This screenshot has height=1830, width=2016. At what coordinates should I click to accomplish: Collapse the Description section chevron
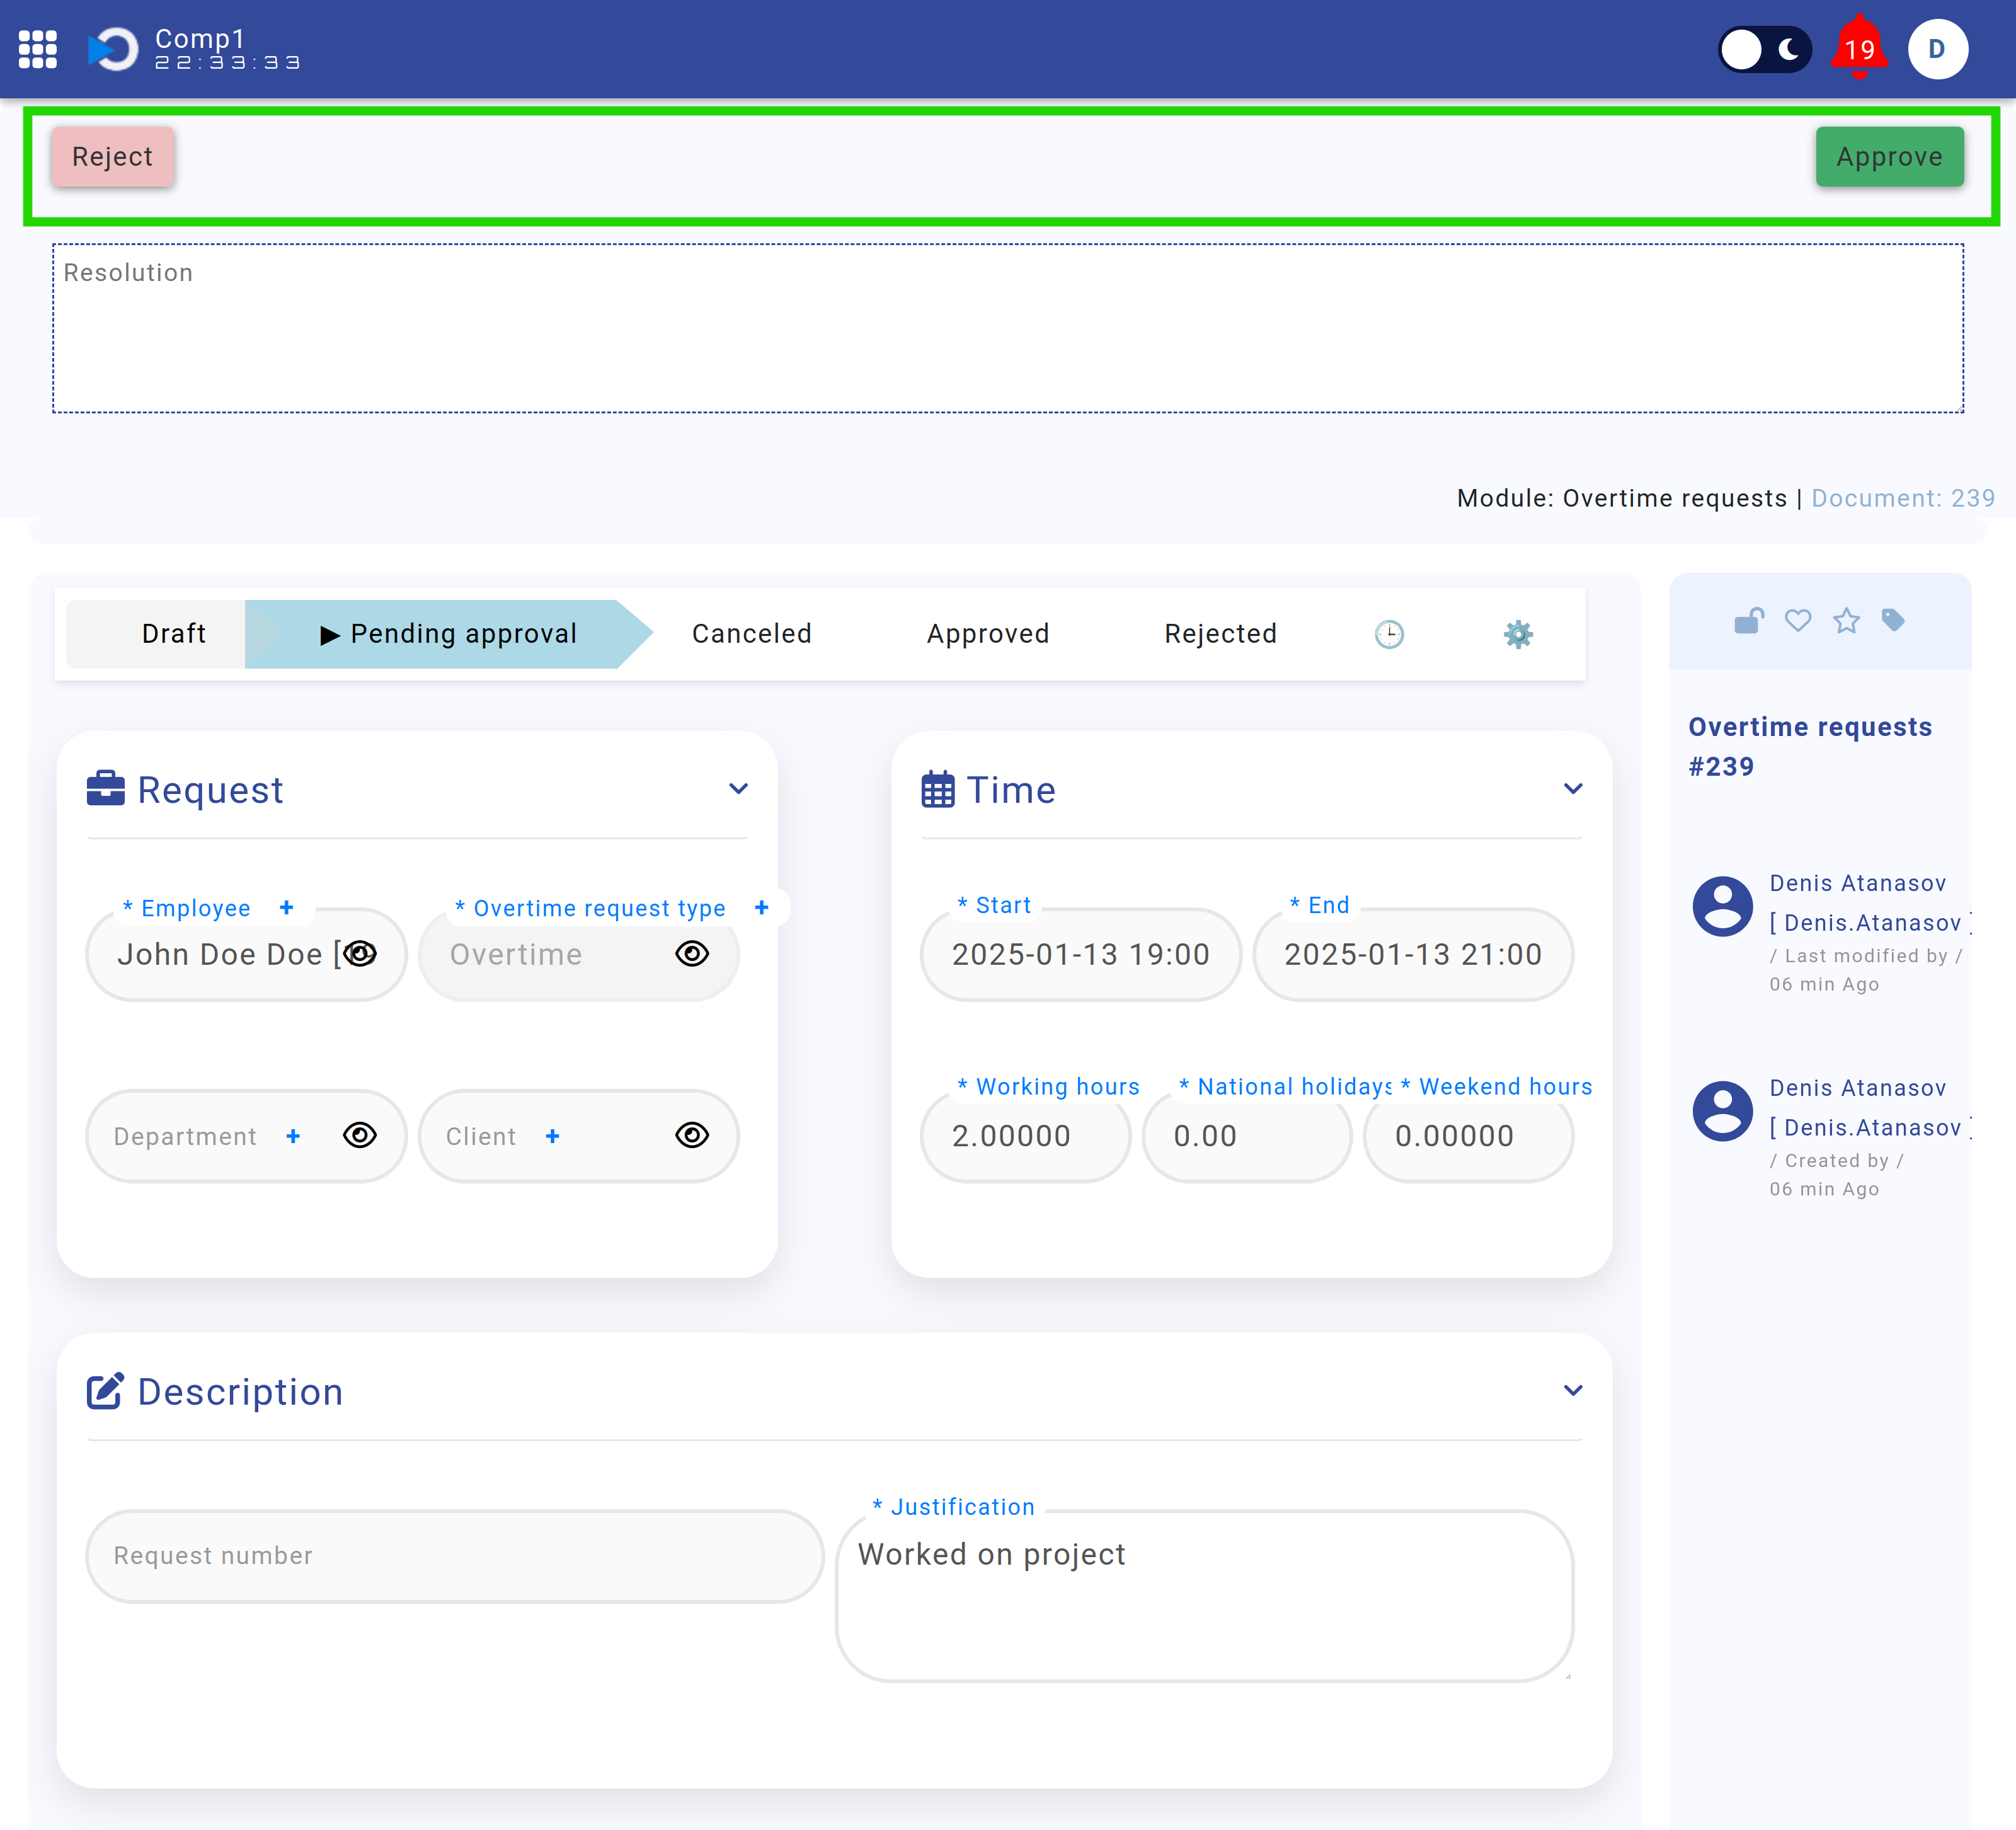(1573, 1391)
